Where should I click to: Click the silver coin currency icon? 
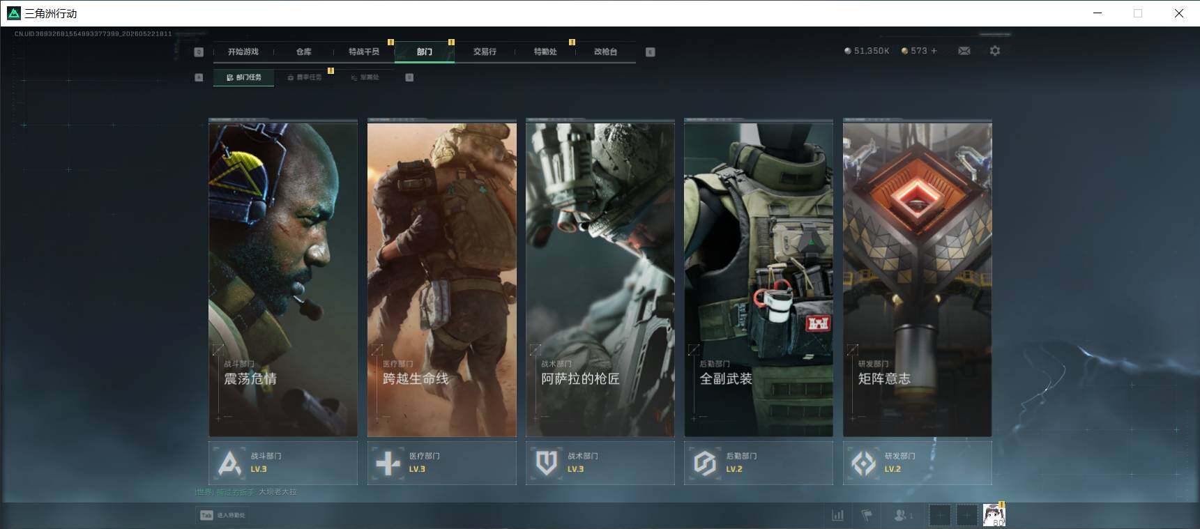tap(848, 51)
